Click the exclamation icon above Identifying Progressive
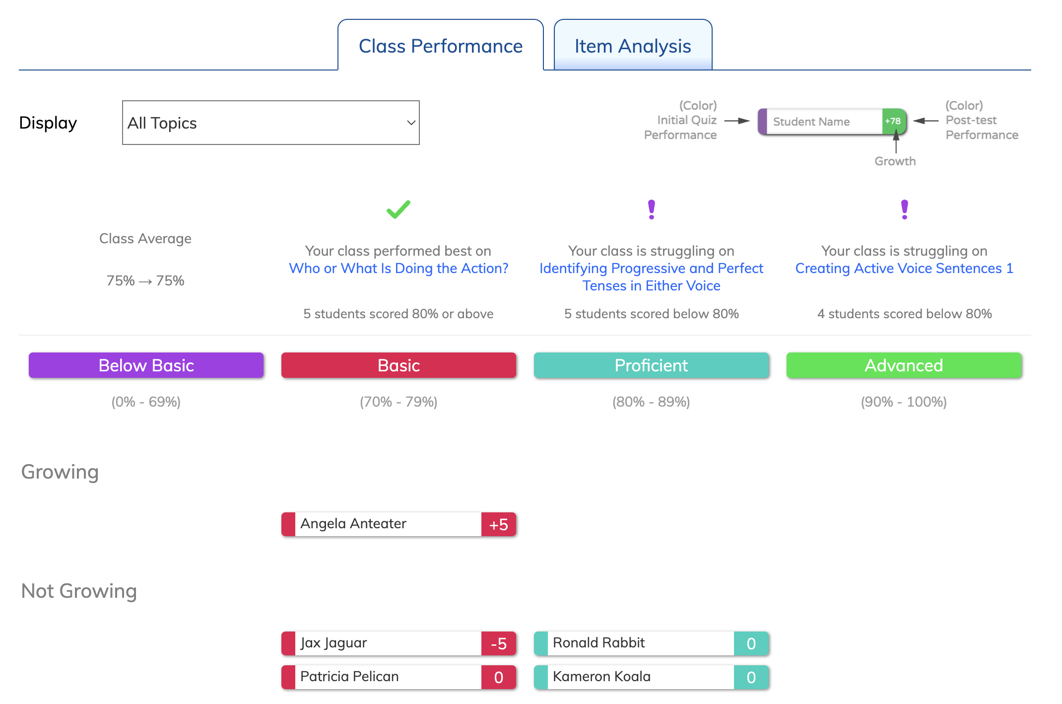This screenshot has width=1062, height=704. coord(652,210)
